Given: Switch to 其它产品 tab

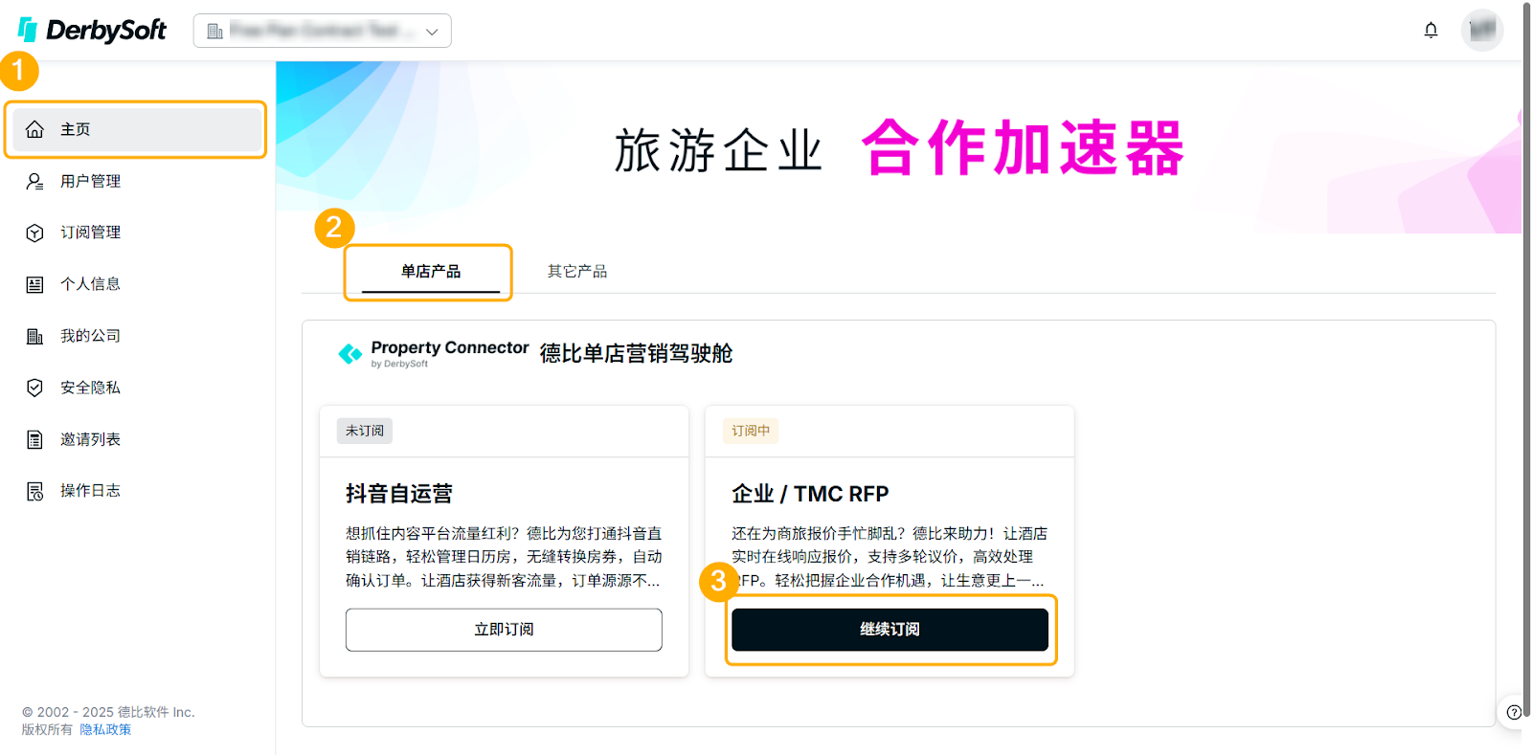Looking at the screenshot, I should click(x=577, y=272).
